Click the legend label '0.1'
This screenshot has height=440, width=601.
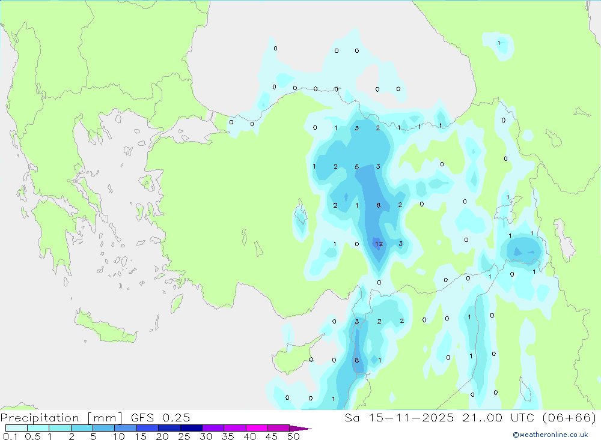[x=10, y=436]
